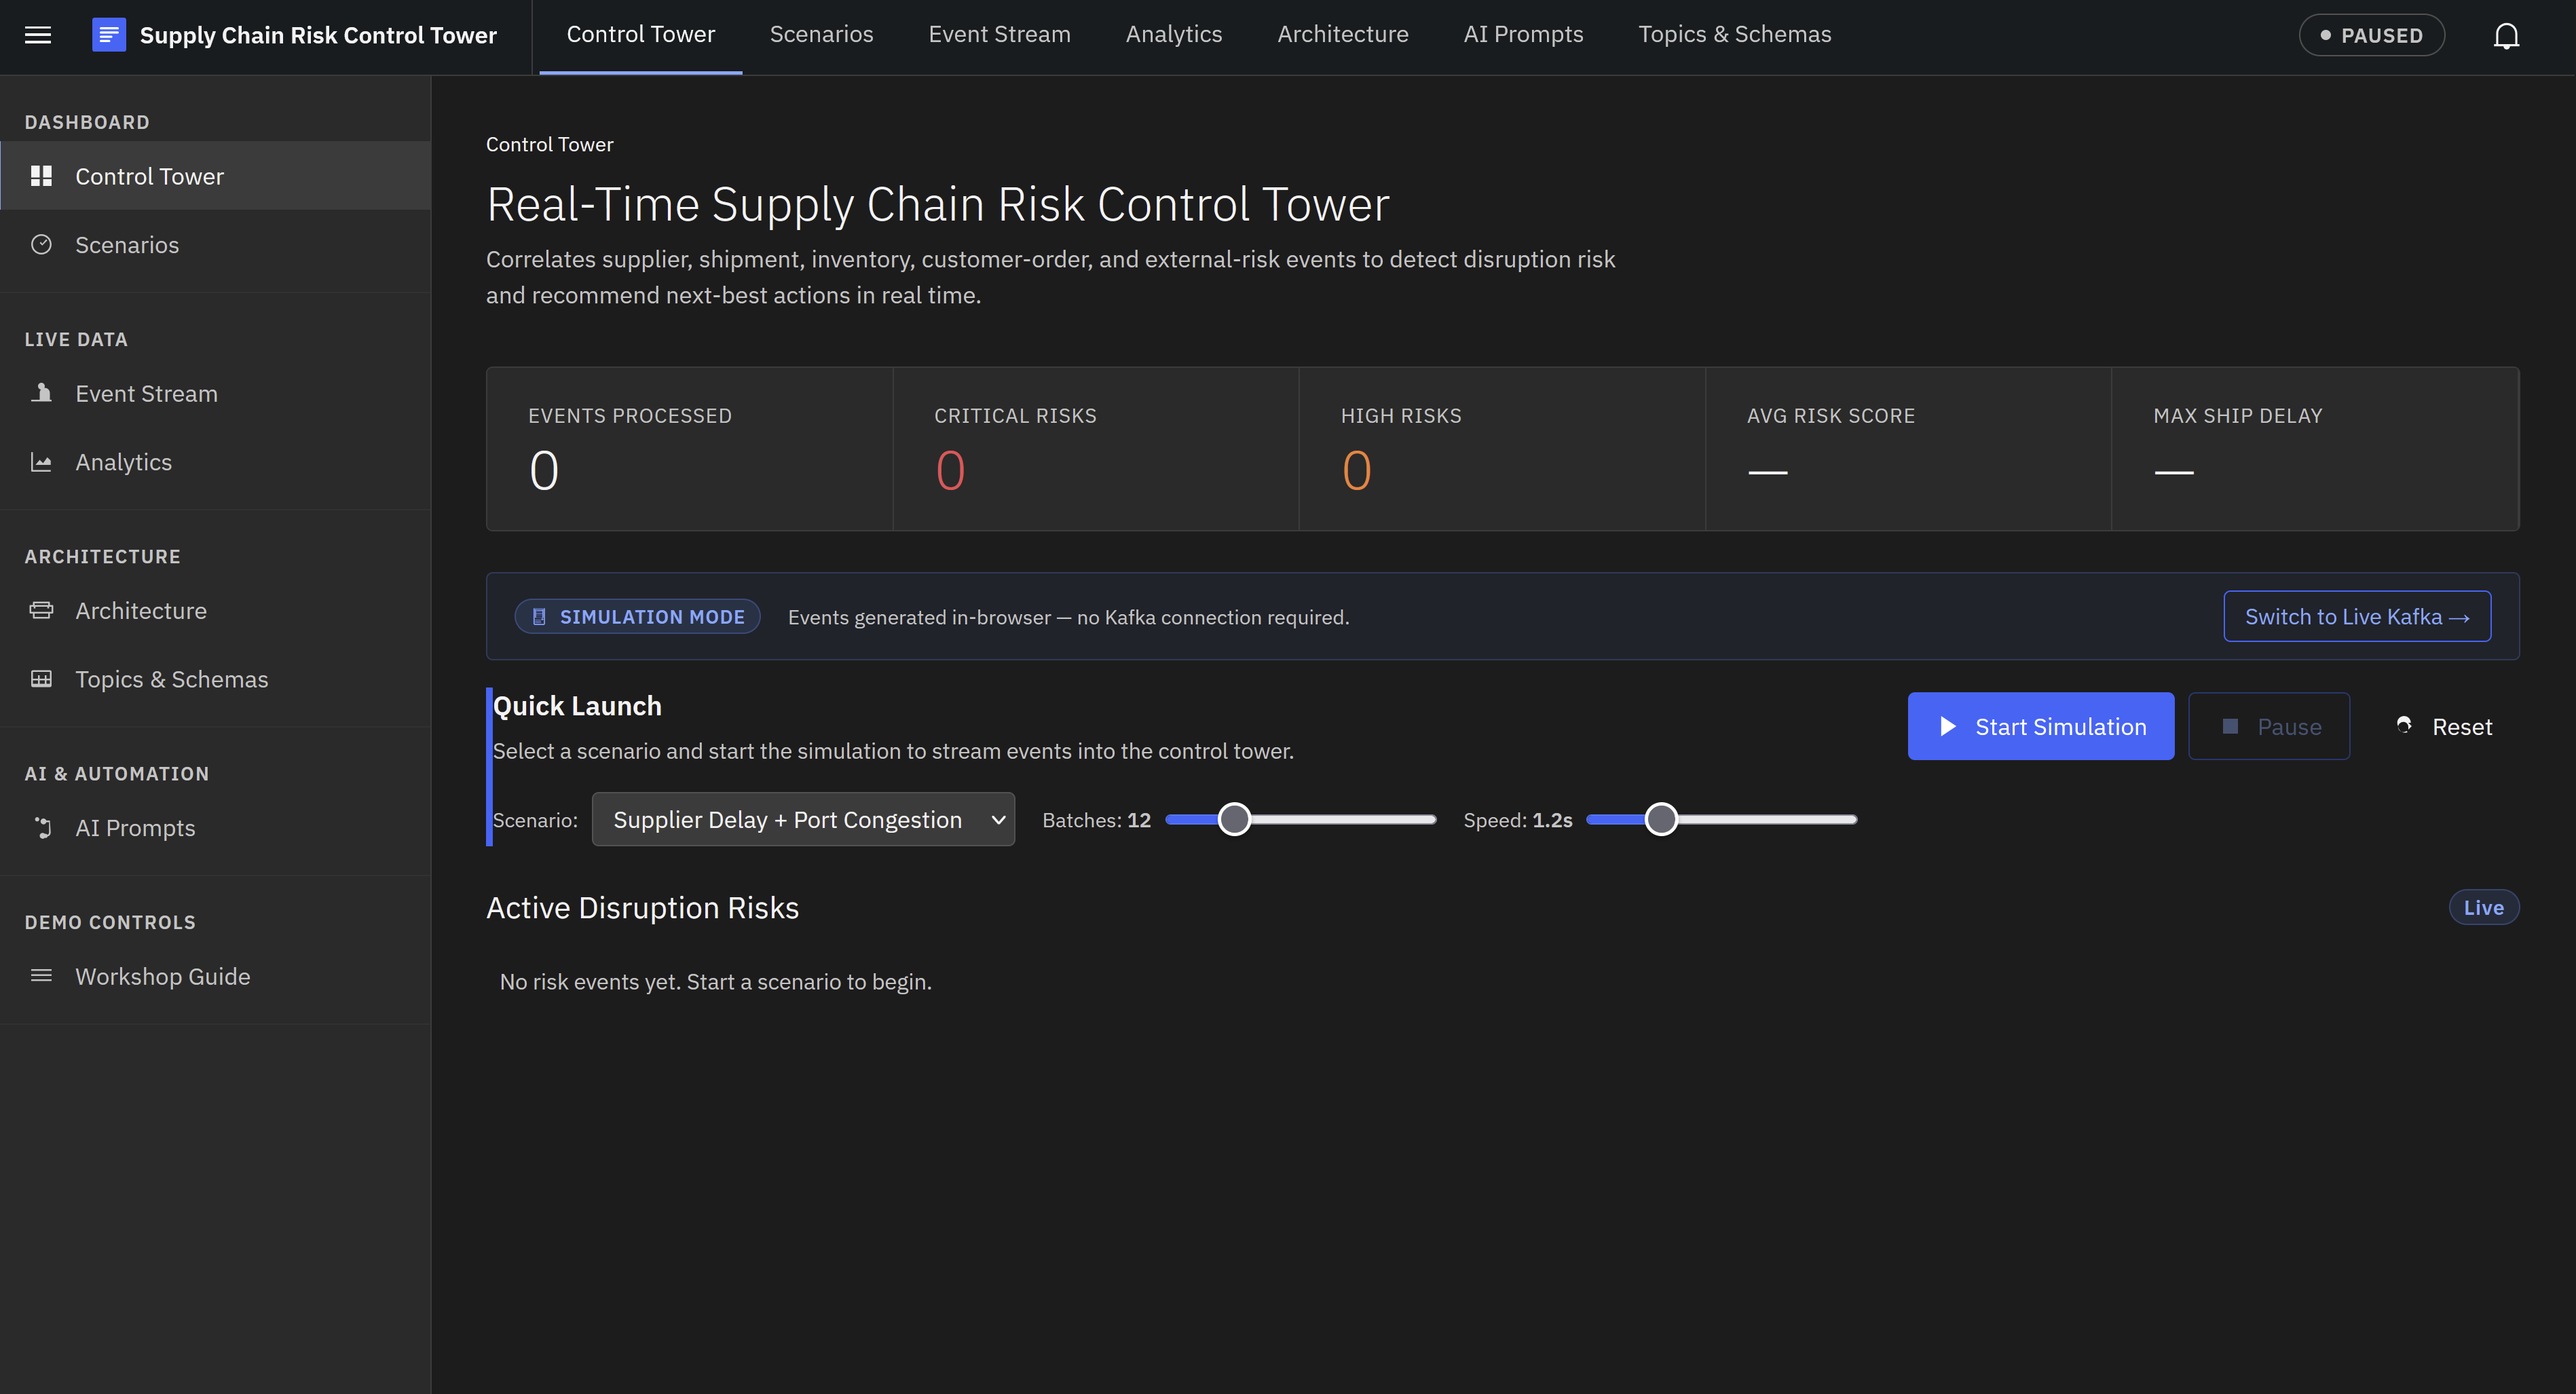Click the Critical Risks metric card
This screenshot has width=2576, height=1394.
pos(1096,449)
